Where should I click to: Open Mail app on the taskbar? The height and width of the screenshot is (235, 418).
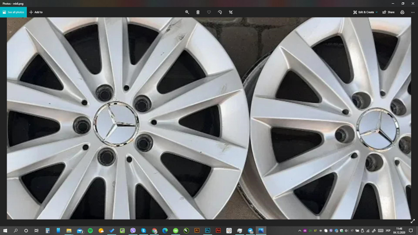click(80, 231)
